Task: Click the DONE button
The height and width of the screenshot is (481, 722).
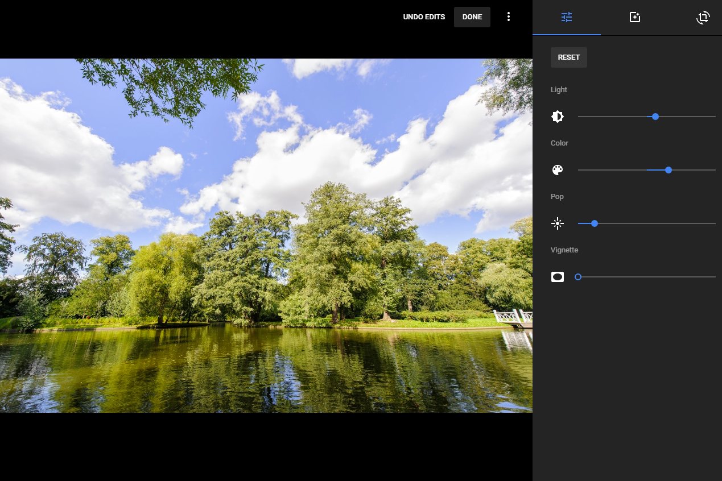Action: click(x=472, y=16)
